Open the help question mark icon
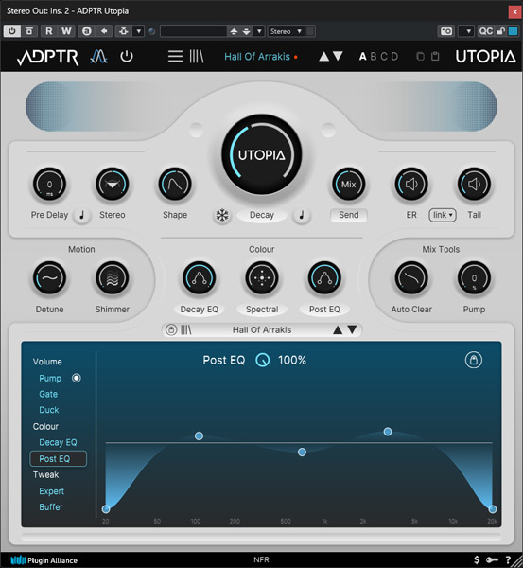This screenshot has height=568, width=523. click(508, 560)
